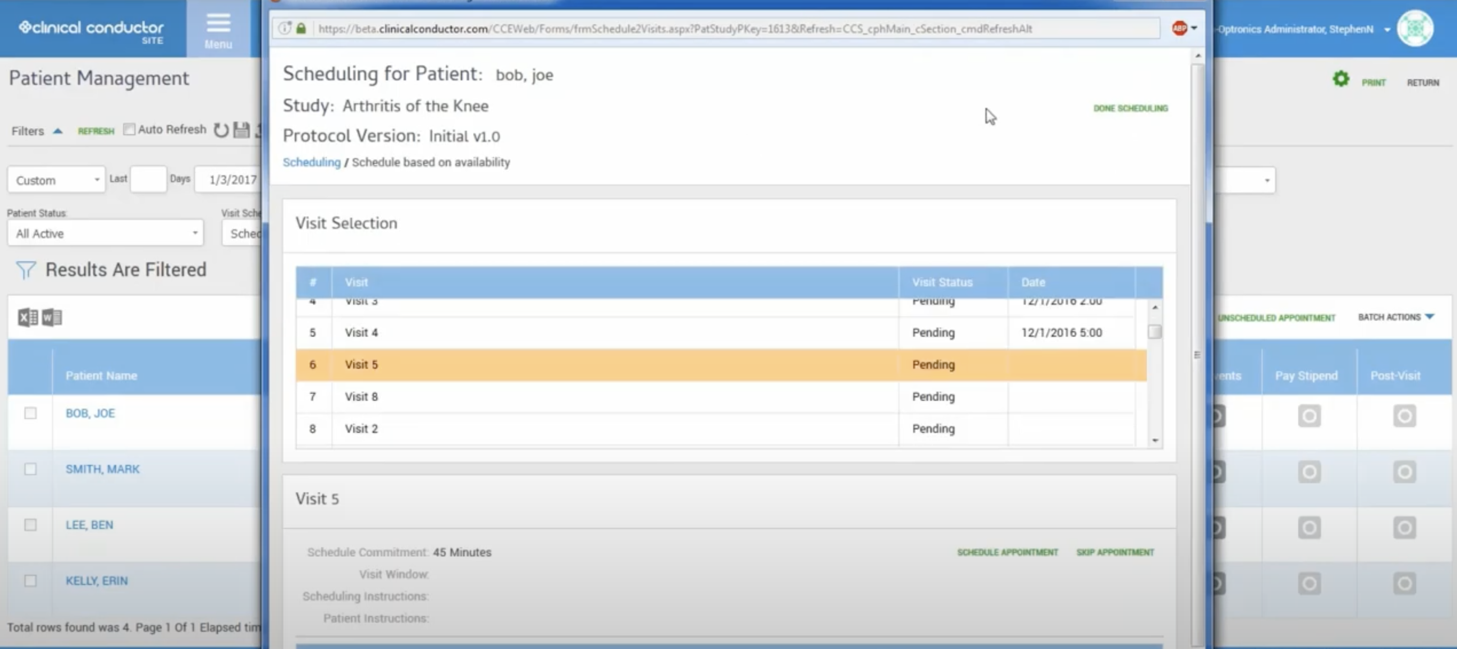This screenshot has height=649, width=1457.
Task: Expand the All Active patient status dropdown
Action: point(105,233)
